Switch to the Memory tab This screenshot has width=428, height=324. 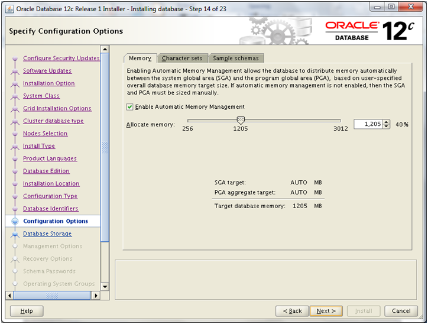click(140, 58)
